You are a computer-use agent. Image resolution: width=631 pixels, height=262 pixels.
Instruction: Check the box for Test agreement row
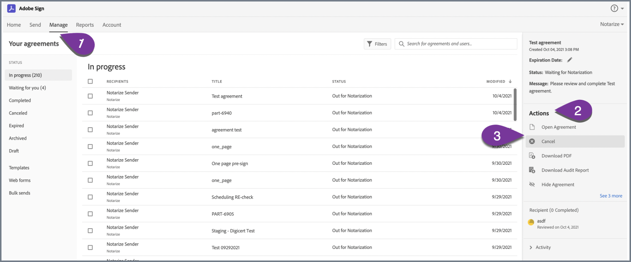(x=90, y=96)
